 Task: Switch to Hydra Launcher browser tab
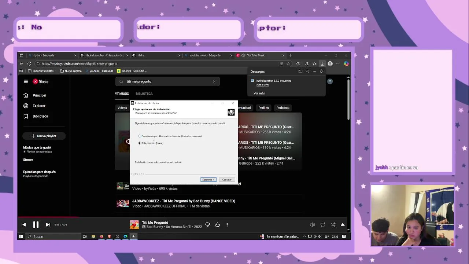pos(104,55)
